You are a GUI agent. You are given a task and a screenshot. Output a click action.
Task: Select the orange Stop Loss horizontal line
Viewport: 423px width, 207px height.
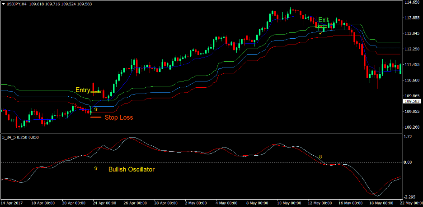96,117
